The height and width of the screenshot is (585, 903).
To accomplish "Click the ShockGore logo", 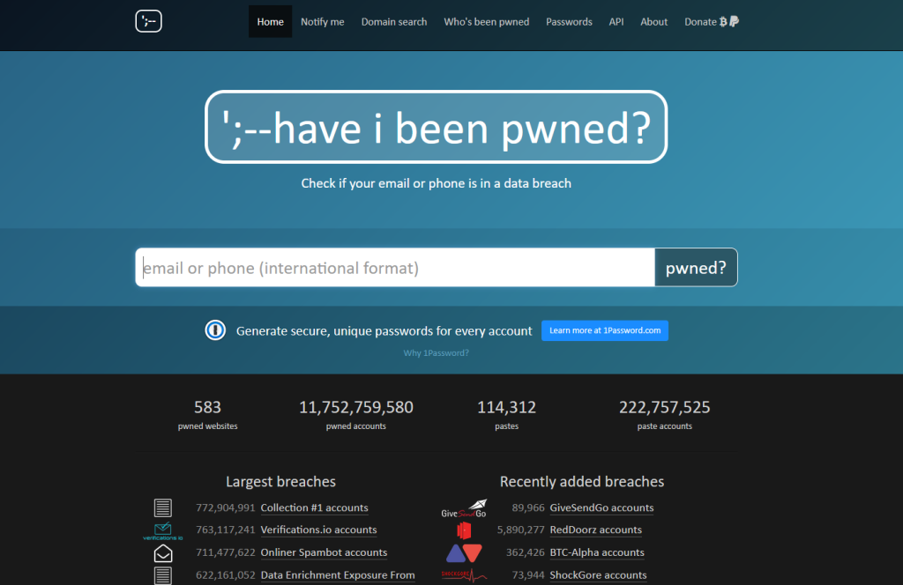I will [x=464, y=575].
